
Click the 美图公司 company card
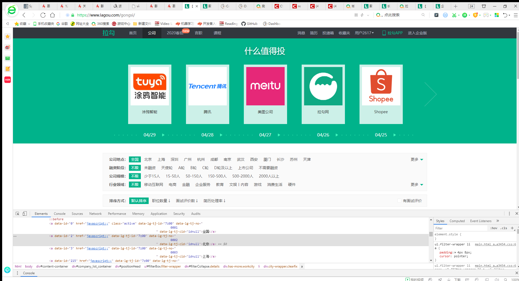coord(265,94)
